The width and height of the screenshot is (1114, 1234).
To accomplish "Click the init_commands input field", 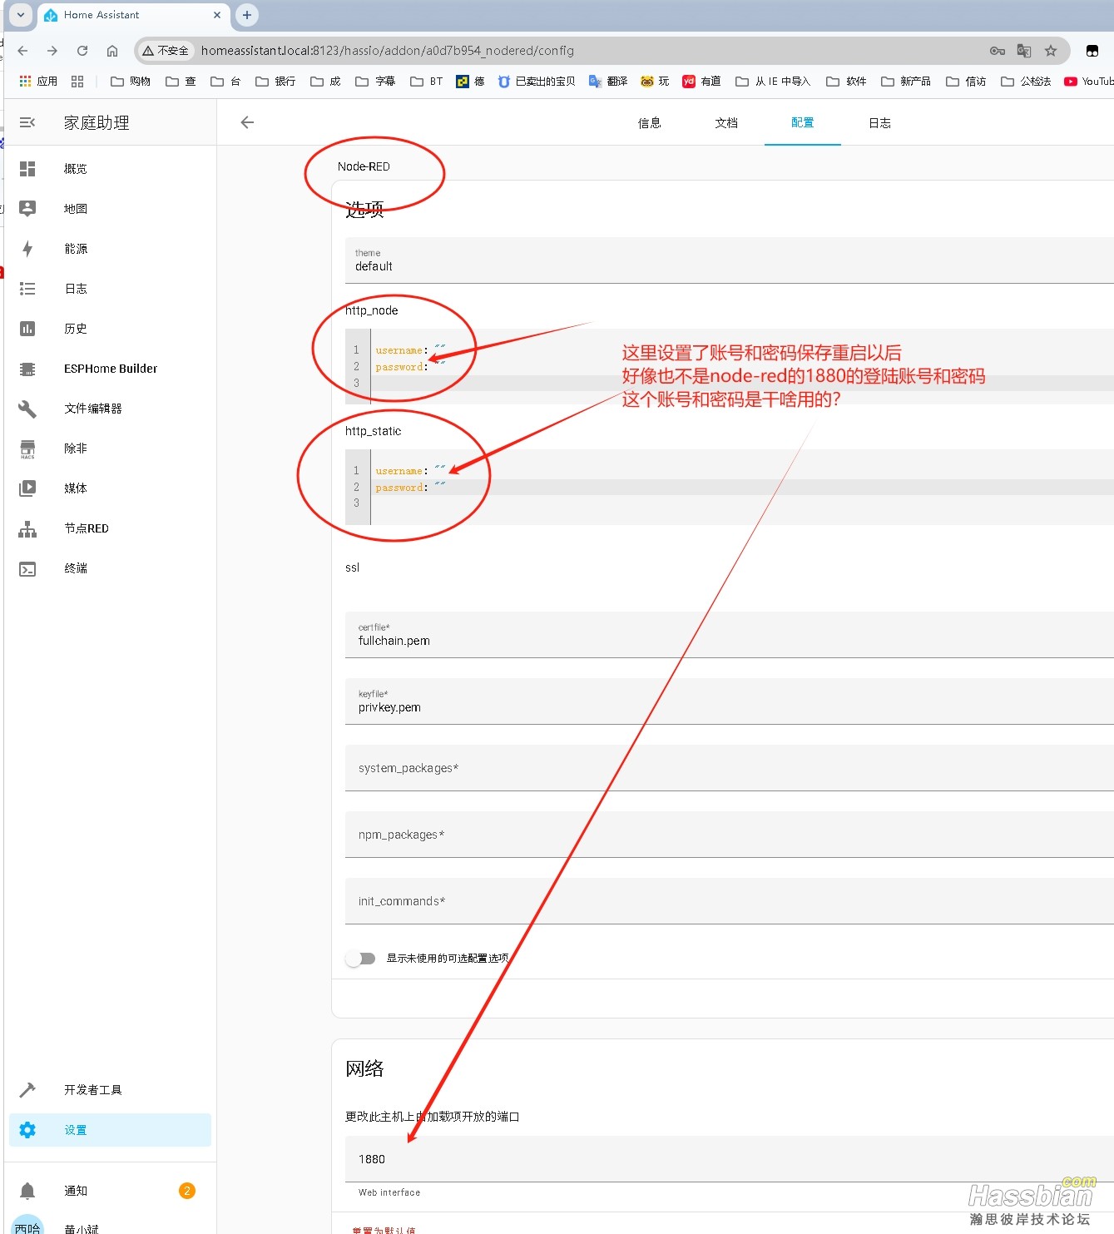I will [x=730, y=901].
